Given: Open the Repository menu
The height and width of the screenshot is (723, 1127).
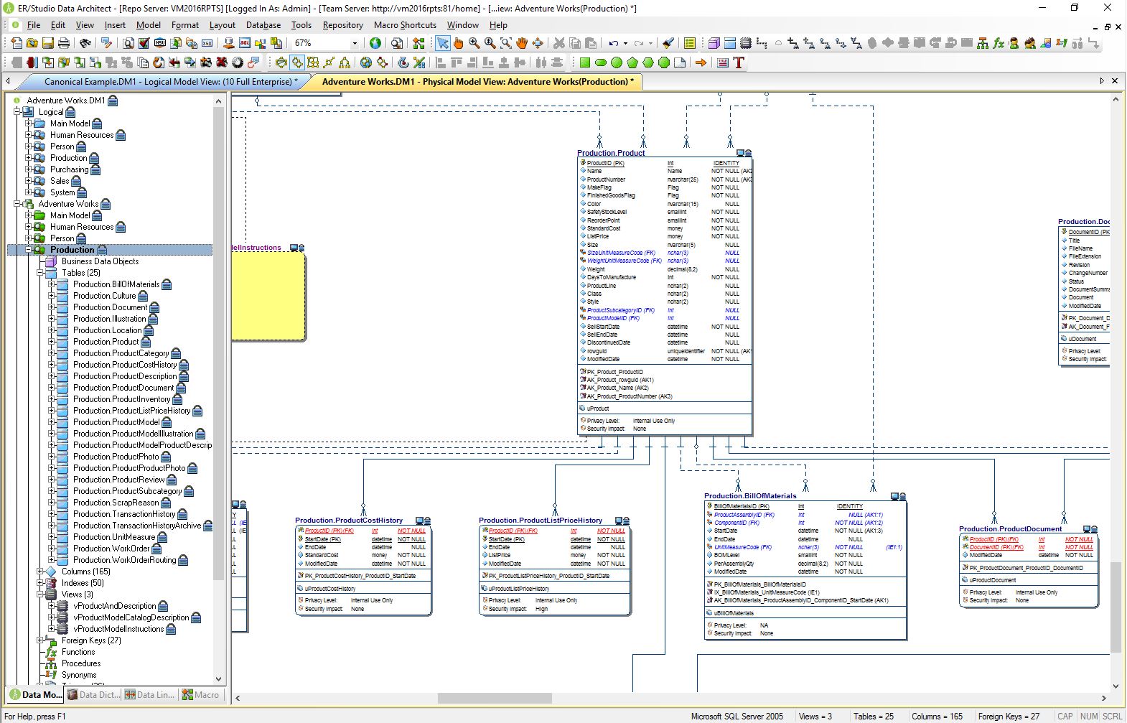Looking at the screenshot, I should (x=343, y=25).
